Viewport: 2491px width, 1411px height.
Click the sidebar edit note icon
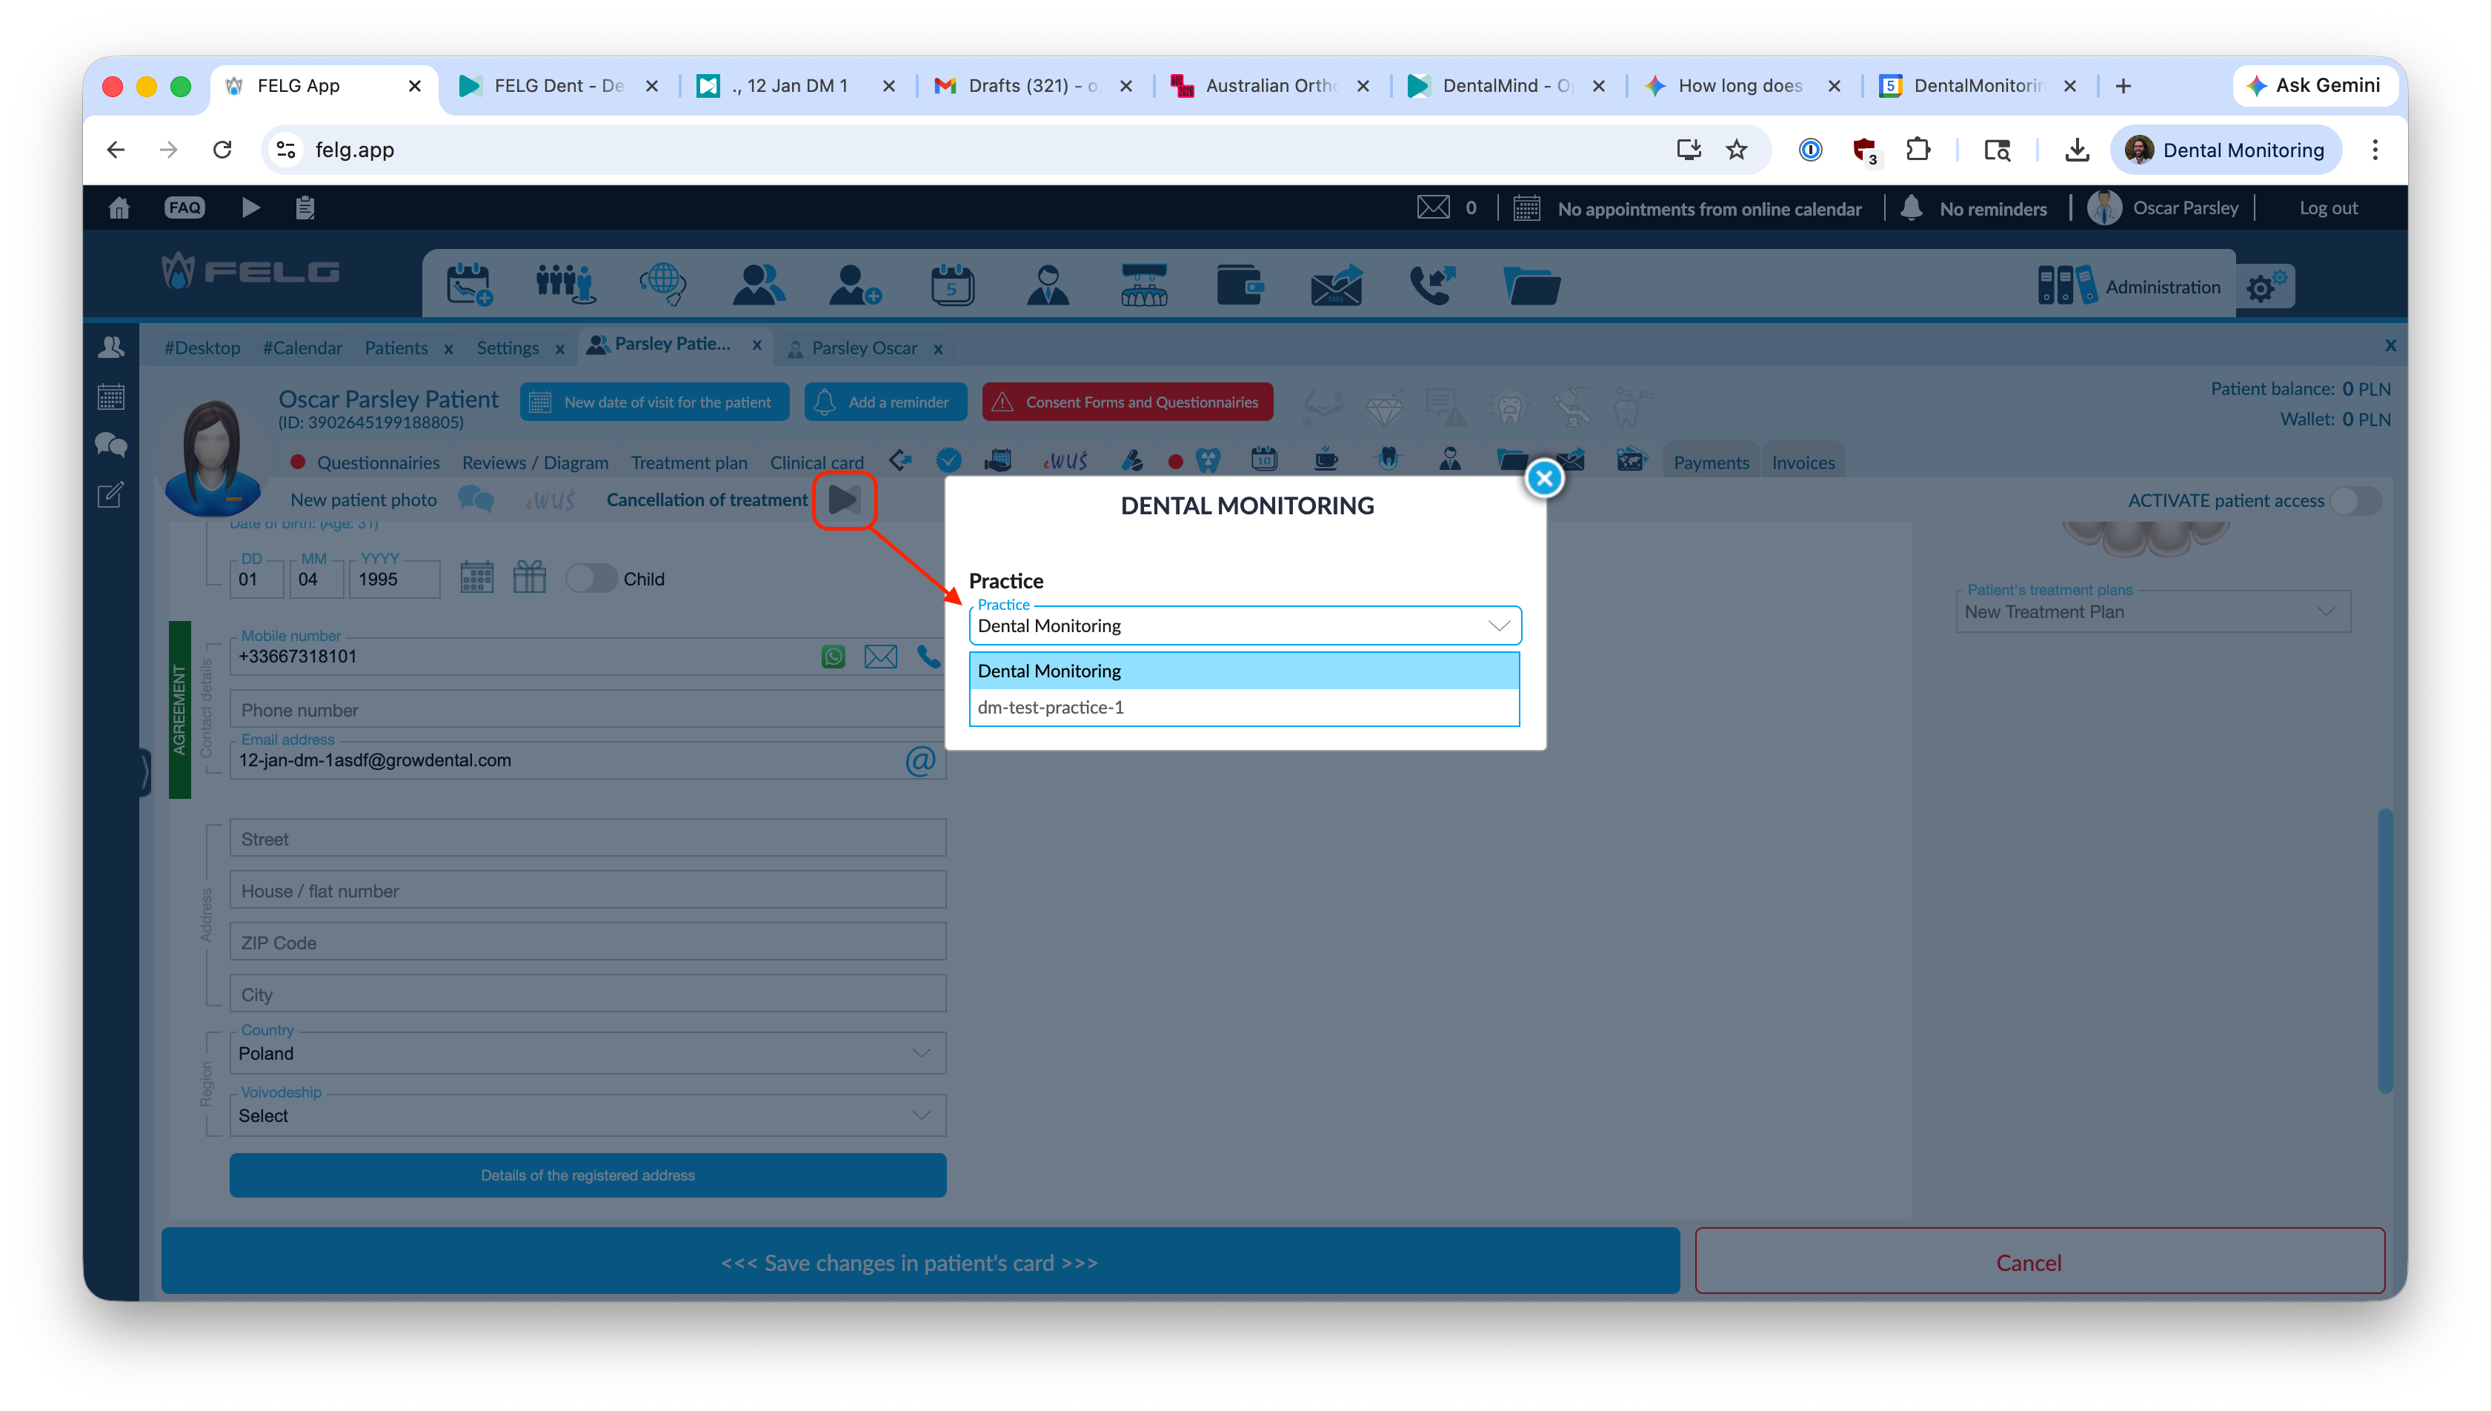[110, 495]
